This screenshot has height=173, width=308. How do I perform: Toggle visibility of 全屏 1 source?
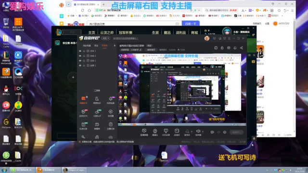click(80, 65)
